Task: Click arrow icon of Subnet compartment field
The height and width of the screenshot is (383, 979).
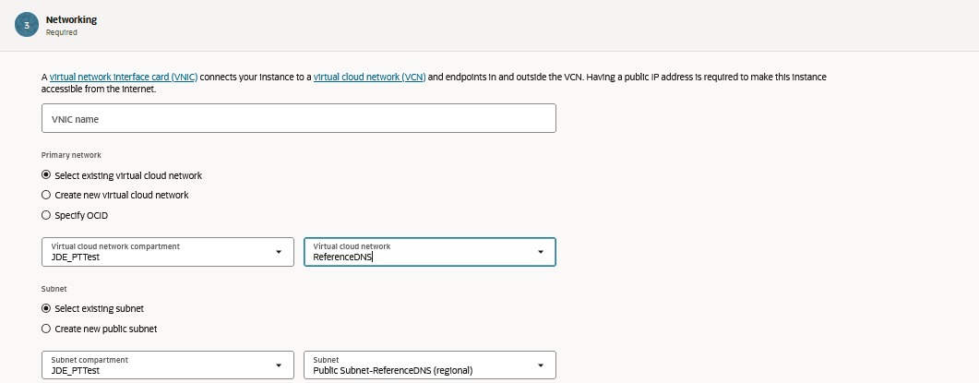Action: (x=279, y=365)
